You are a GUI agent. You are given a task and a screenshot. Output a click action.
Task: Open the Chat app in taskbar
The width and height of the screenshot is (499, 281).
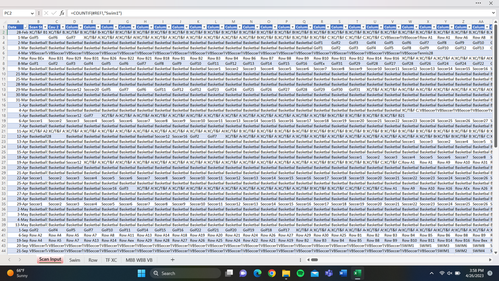click(243, 273)
